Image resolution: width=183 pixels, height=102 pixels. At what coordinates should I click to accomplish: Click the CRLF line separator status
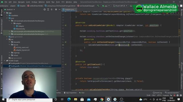[x=154, y=95]
